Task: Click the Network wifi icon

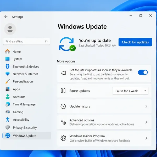Action: coord(8,74)
